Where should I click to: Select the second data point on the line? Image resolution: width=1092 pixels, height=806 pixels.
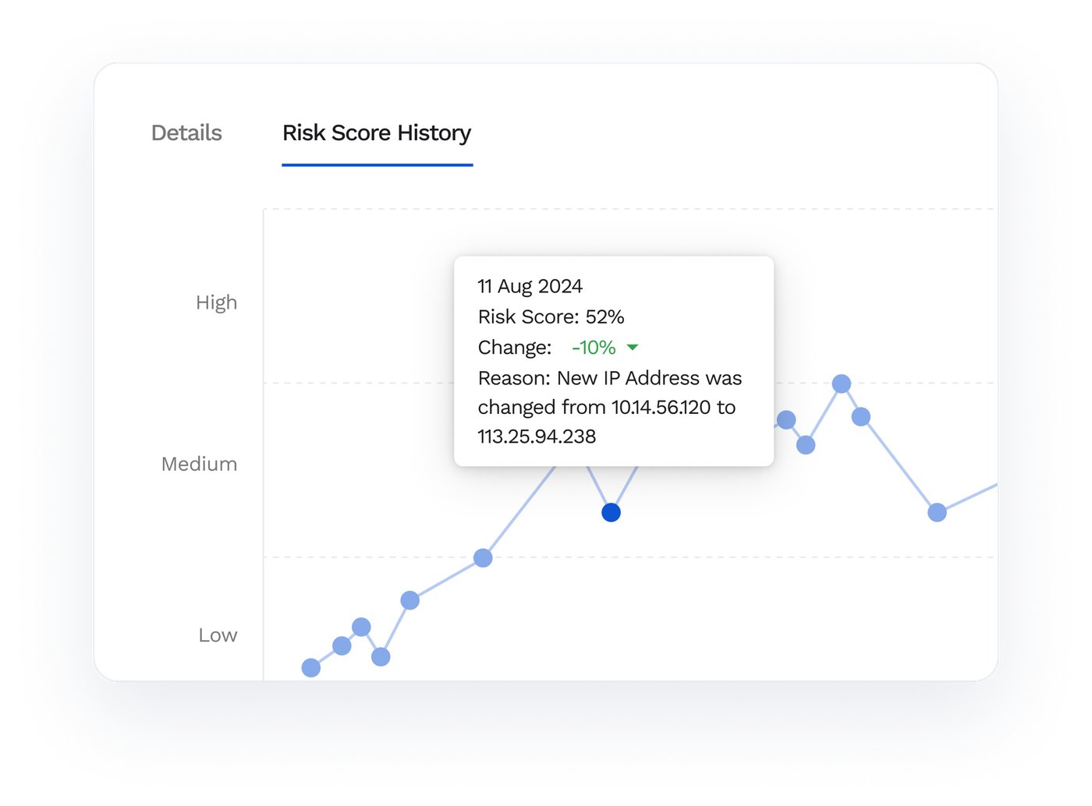pos(342,645)
